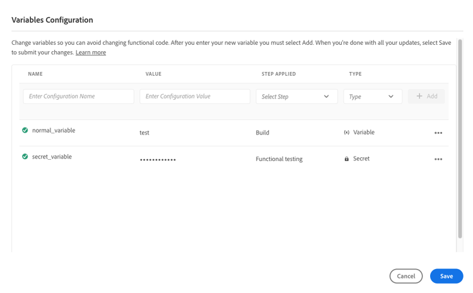Click the normal_variable name text
Image resolution: width=473 pixels, height=293 pixels.
pos(54,131)
